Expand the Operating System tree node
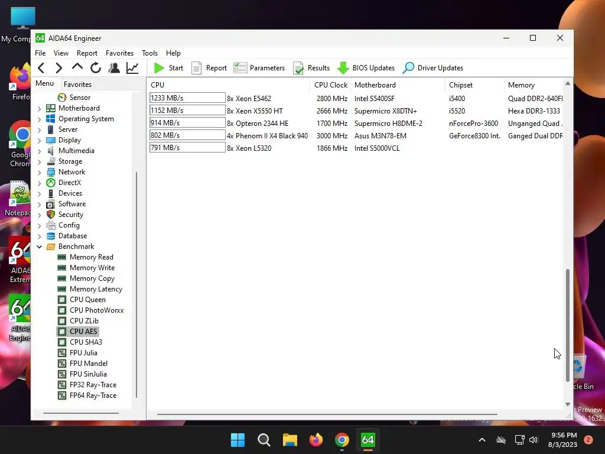This screenshot has width=605, height=454. point(40,119)
